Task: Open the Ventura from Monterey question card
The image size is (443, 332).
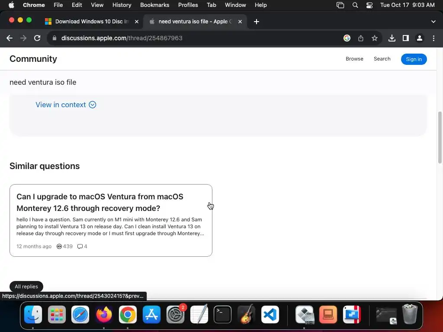Action: pyautogui.click(x=111, y=220)
